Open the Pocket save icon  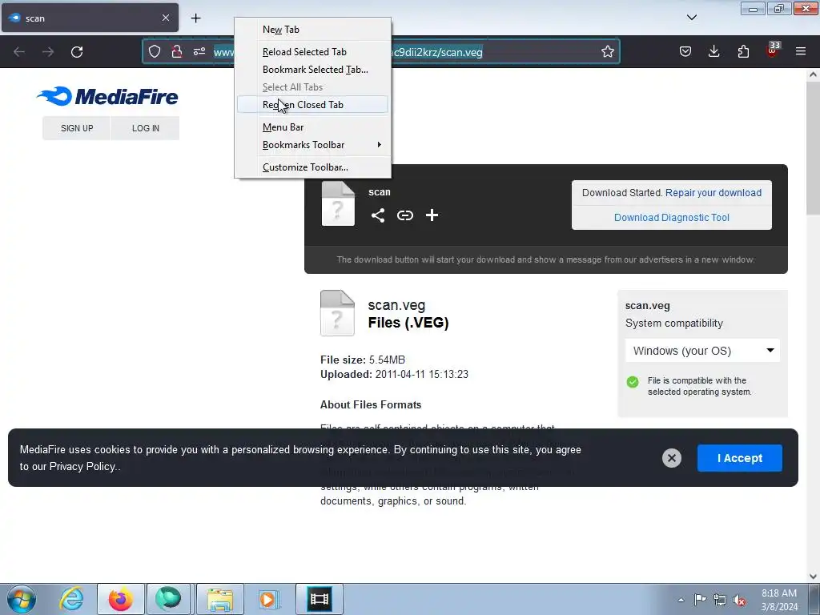[685, 51]
